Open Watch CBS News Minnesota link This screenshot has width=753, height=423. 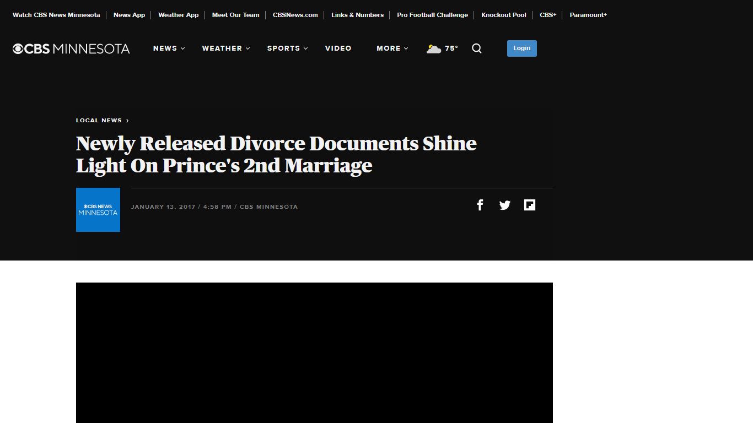point(56,15)
